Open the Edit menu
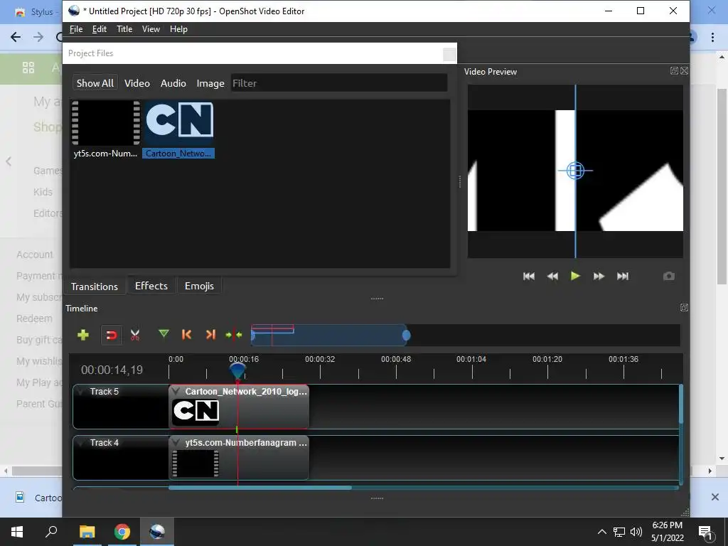Image resolution: width=728 pixels, height=546 pixels. click(x=100, y=29)
